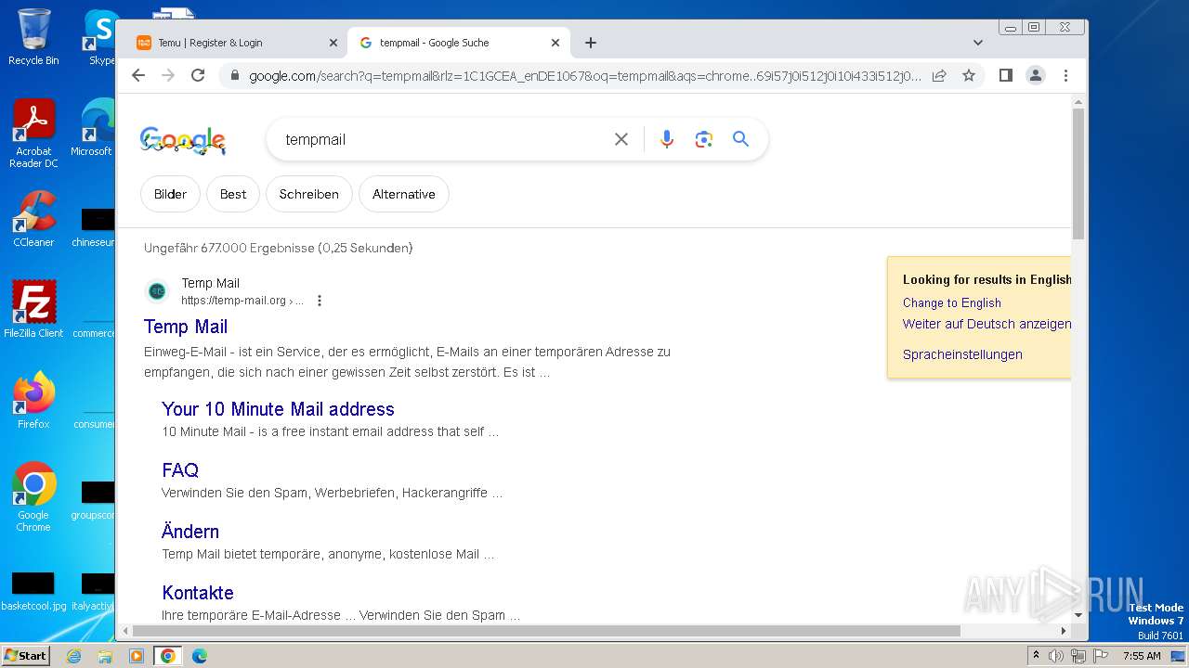Open Chrome's three-dot menu
This screenshot has height=668, width=1189.
[x=1065, y=75]
